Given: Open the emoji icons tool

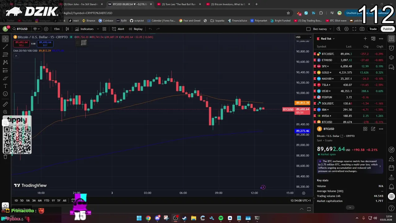Looking at the screenshot, I should pos(6,94).
